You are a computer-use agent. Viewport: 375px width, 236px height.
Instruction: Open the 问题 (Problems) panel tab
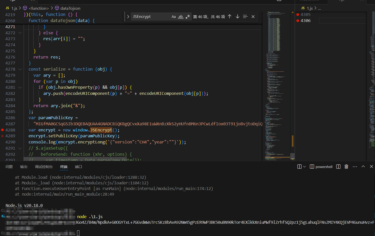pyautogui.click(x=9, y=167)
